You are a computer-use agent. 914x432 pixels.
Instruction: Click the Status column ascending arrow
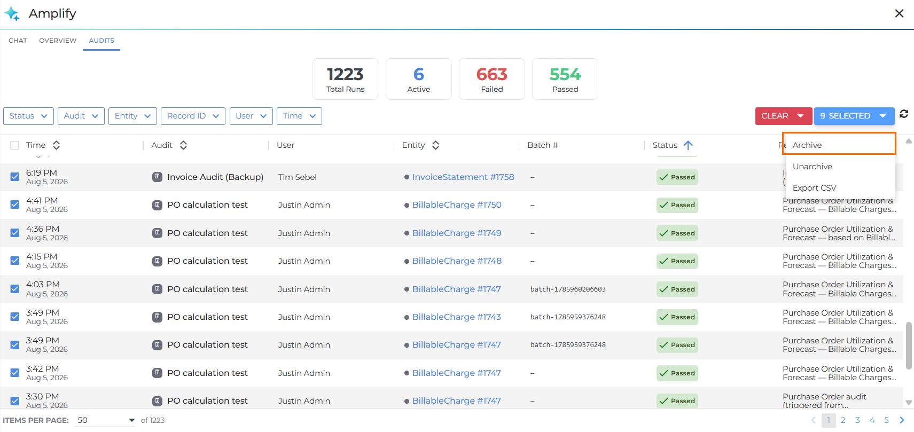pos(688,145)
